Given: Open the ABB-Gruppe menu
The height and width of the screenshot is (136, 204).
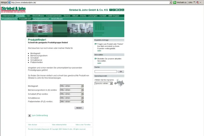Looking at the screenshot, I should click(114, 16).
